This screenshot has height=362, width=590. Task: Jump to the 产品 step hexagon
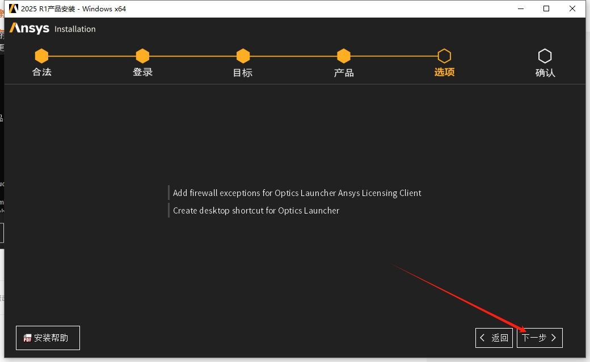344,56
